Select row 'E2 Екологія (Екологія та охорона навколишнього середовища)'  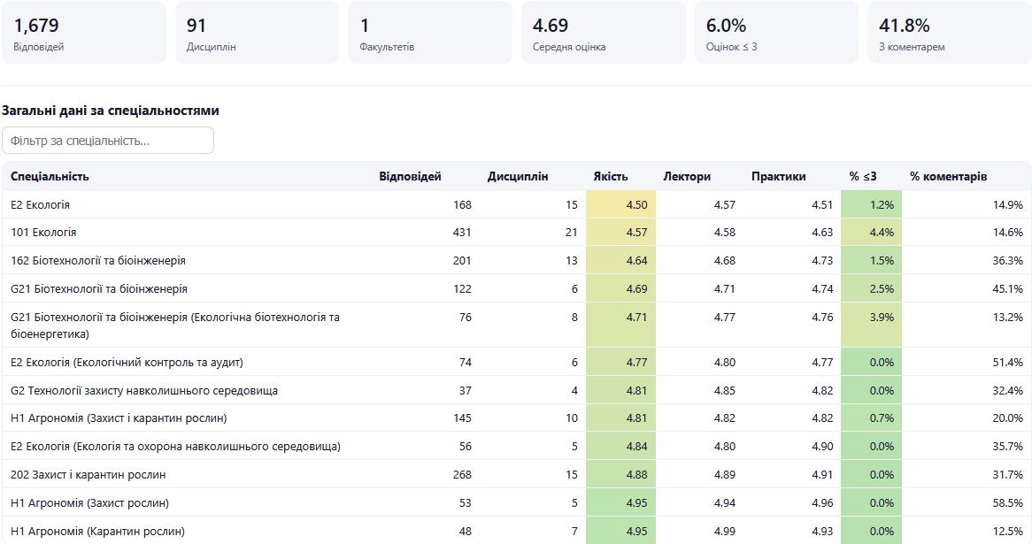click(516, 446)
